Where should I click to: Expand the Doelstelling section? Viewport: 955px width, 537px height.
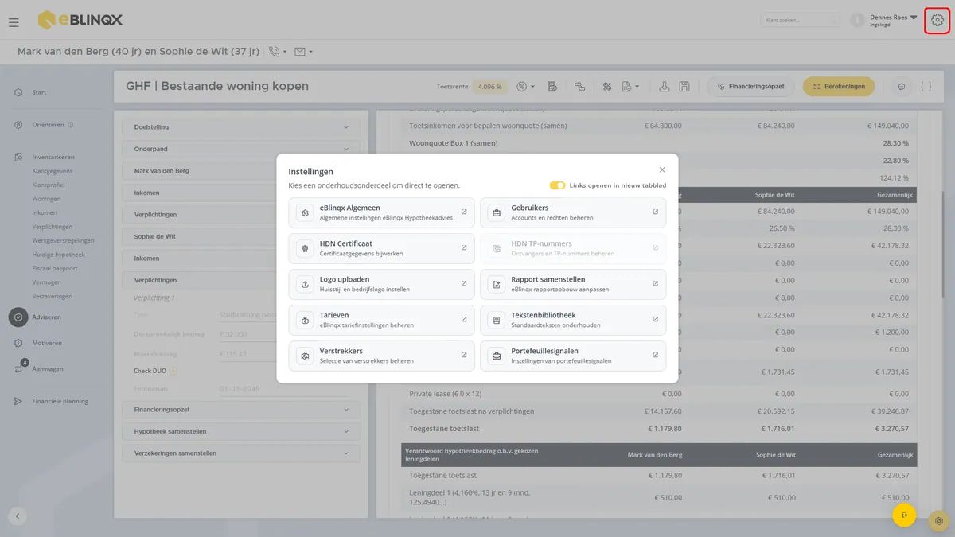click(241, 127)
